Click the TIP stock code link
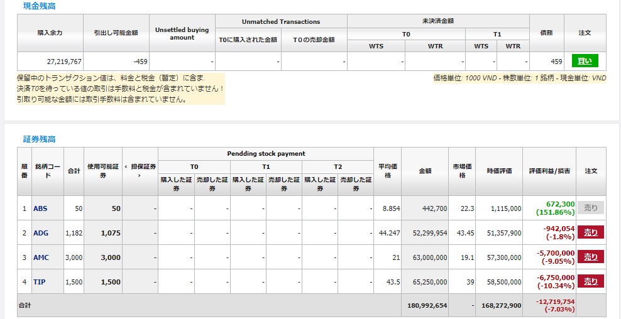This screenshot has width=621, height=319. [39, 282]
